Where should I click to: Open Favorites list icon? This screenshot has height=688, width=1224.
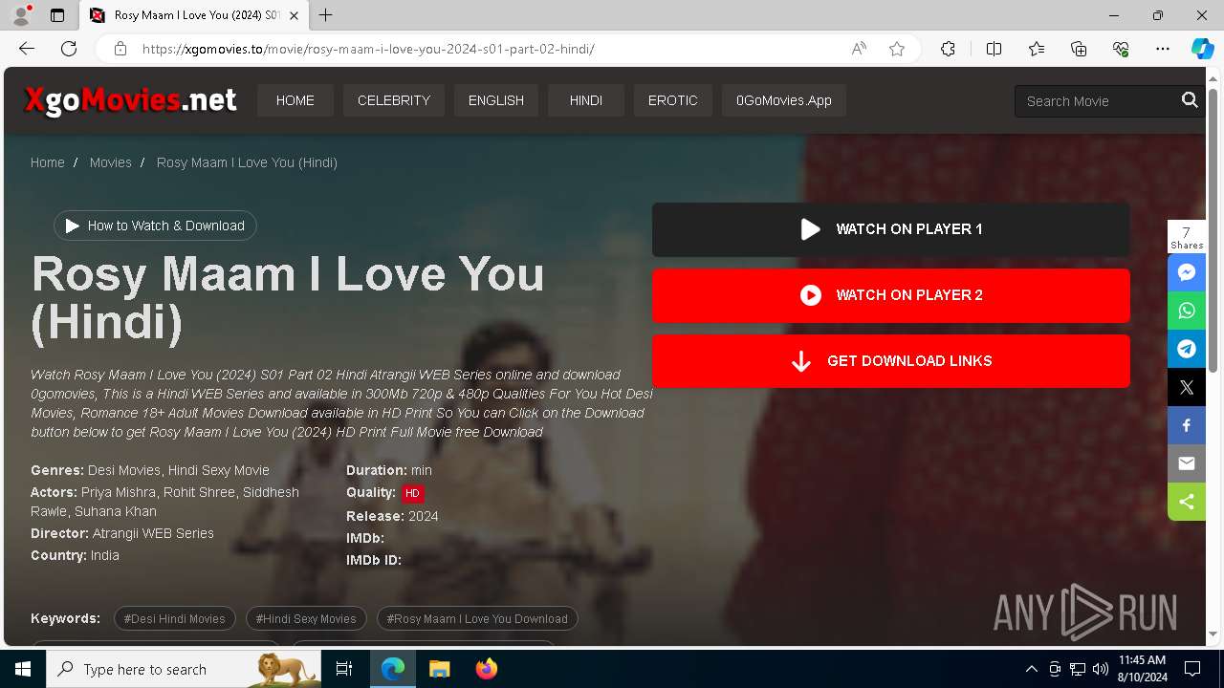point(1037,49)
